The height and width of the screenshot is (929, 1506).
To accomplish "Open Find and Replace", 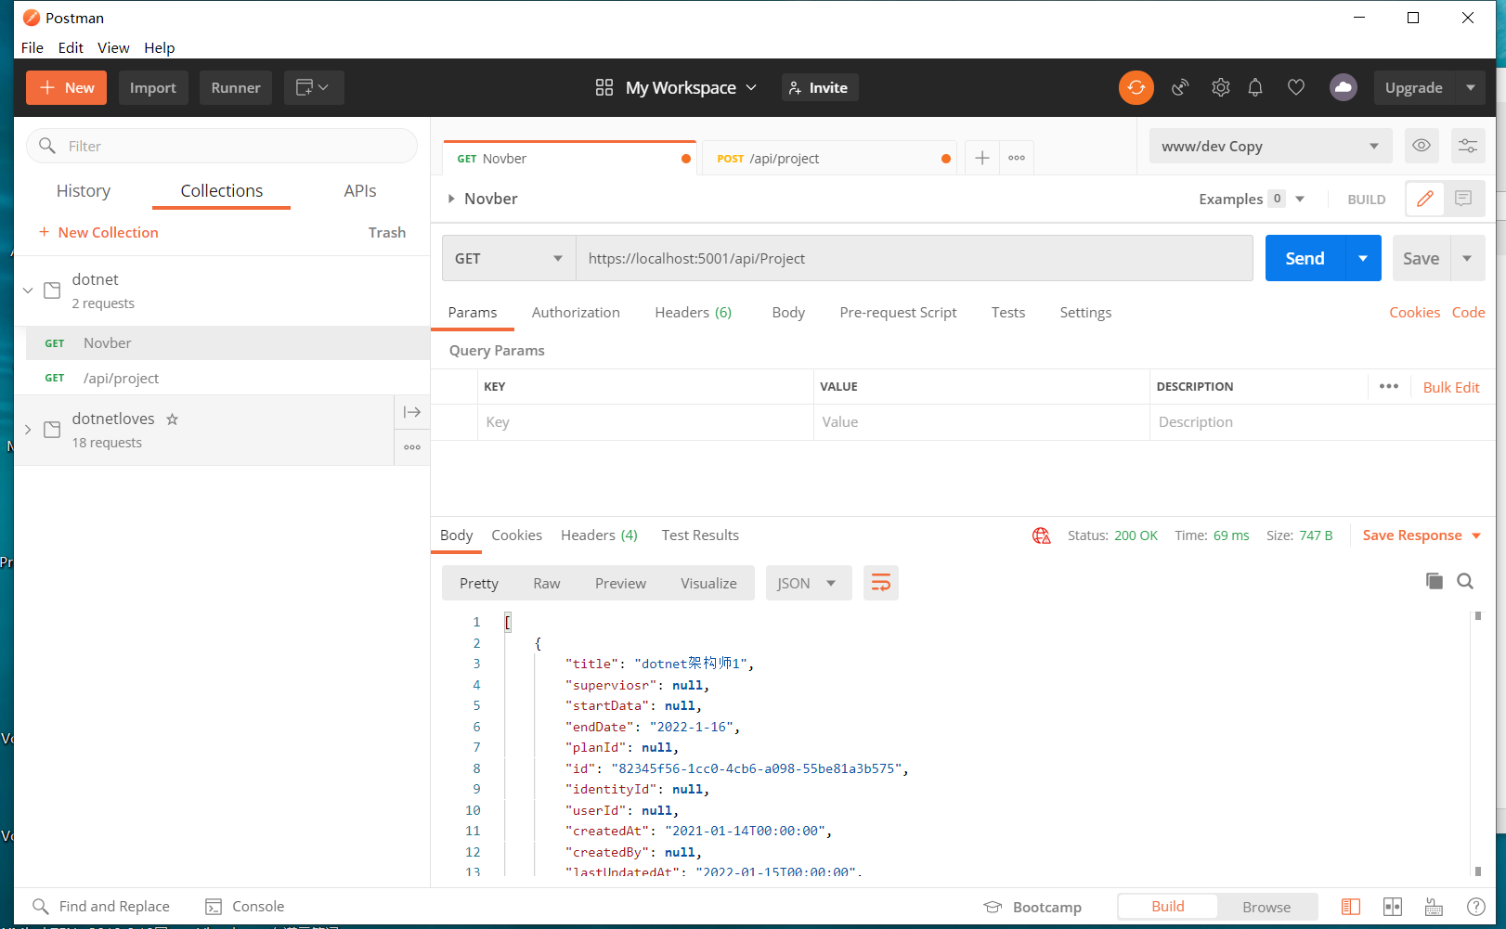I will pyautogui.click(x=101, y=907).
